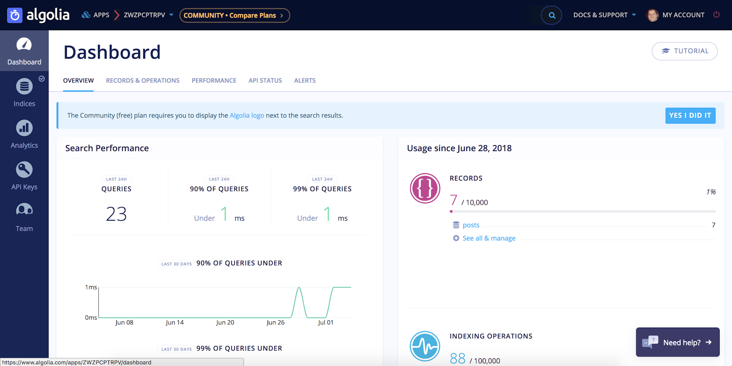Screen dimensions: 732x366
Task: Switch to the Records & Operations tab
Action: pos(143,80)
